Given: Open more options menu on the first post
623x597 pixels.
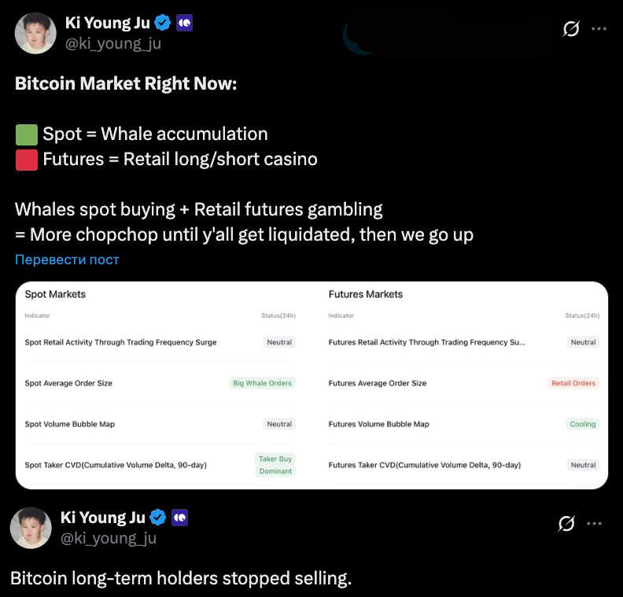Looking at the screenshot, I should click(x=599, y=29).
